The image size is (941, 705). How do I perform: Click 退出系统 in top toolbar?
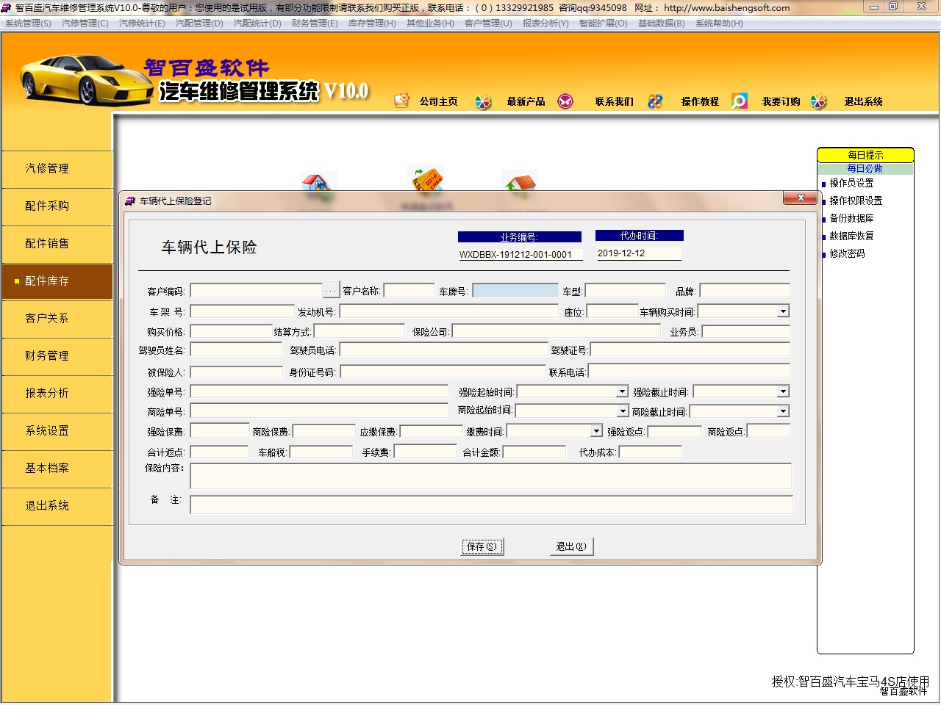(864, 101)
